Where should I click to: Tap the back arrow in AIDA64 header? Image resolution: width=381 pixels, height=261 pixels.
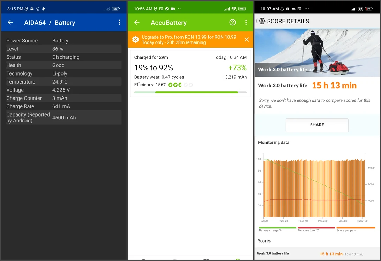click(10, 23)
